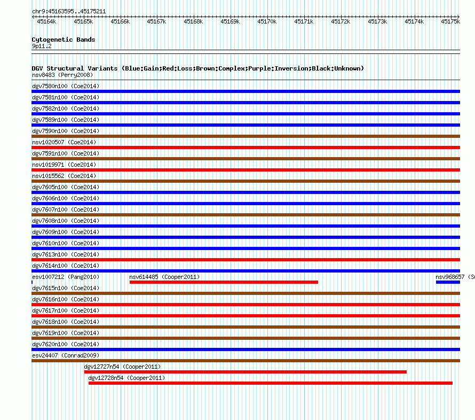Click the 45175k ruler tick label

tap(450, 21)
